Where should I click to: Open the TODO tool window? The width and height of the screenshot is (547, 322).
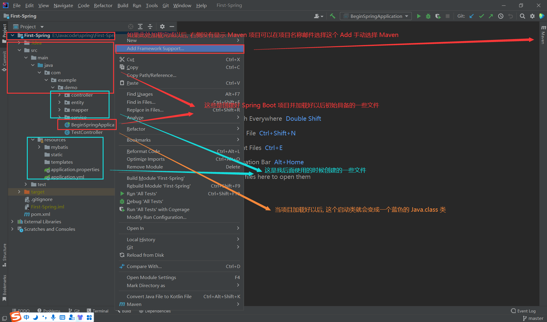21,311
